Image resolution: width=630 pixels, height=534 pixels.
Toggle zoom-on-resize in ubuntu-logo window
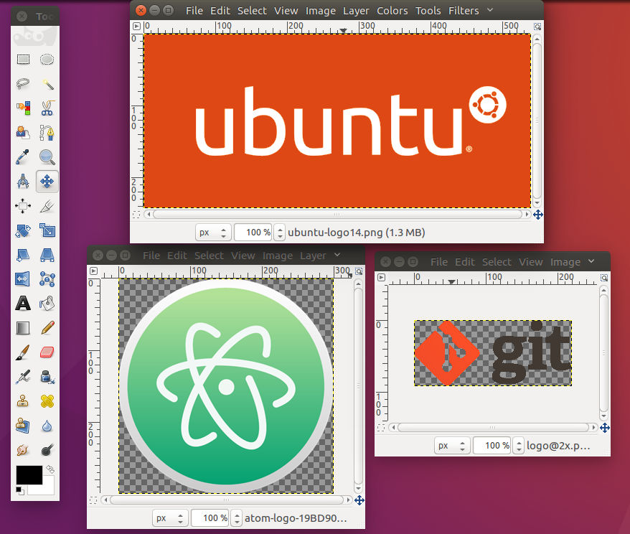537,27
